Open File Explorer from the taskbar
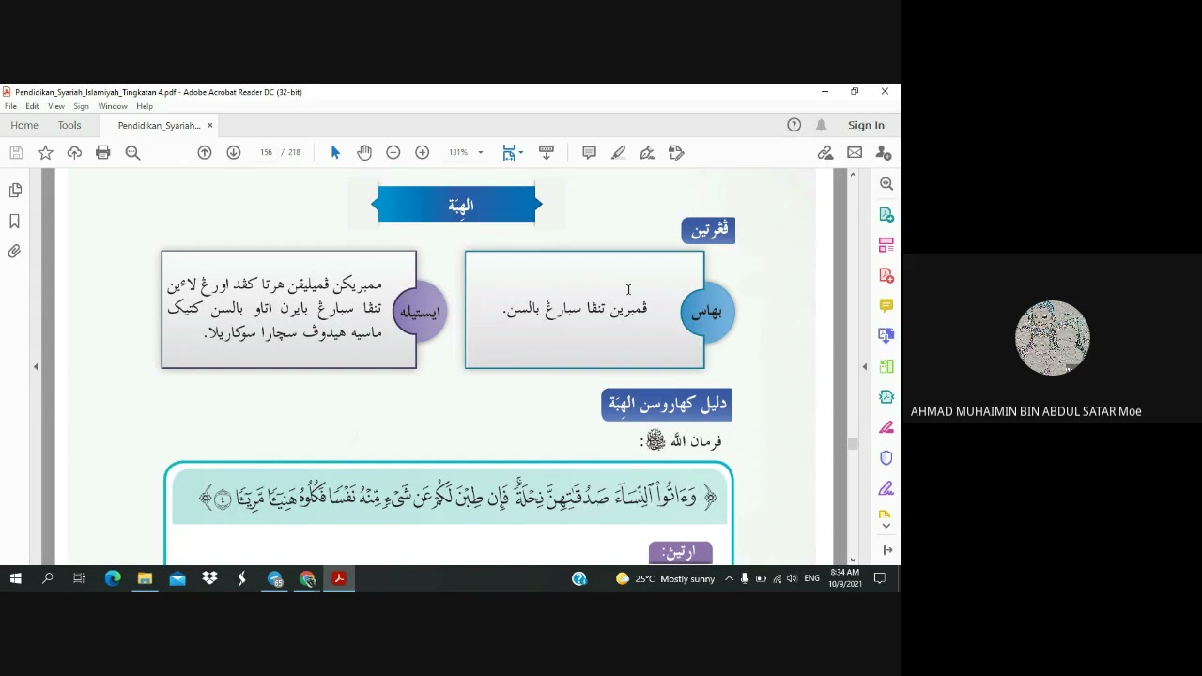This screenshot has width=1202, height=676. point(145,578)
